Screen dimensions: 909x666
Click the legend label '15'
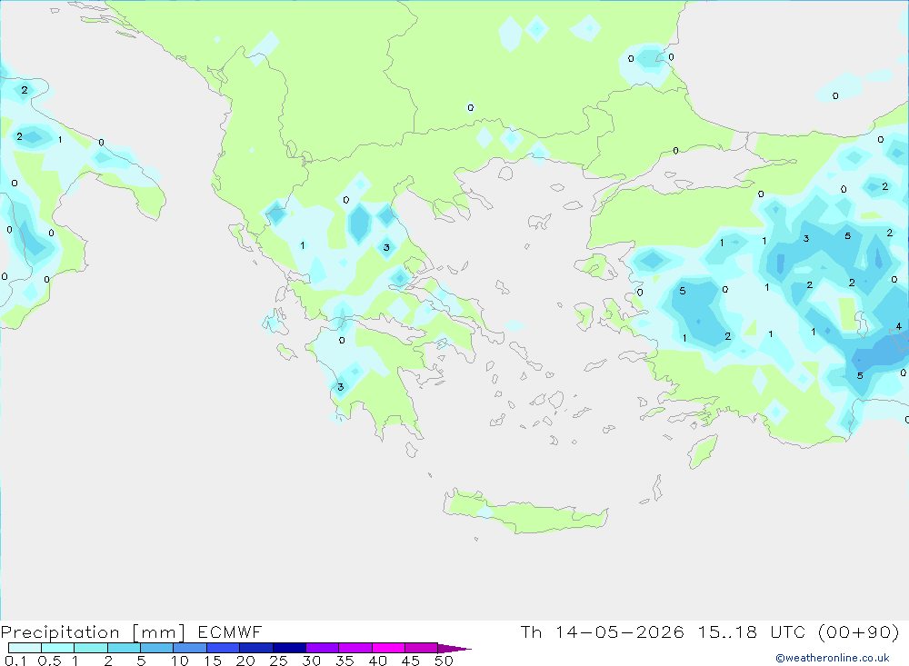tap(212, 661)
